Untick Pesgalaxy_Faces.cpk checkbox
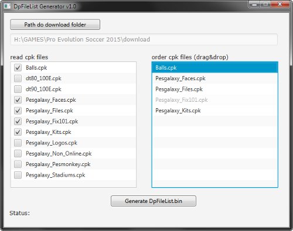293x231 pixels. pyautogui.click(x=18, y=100)
